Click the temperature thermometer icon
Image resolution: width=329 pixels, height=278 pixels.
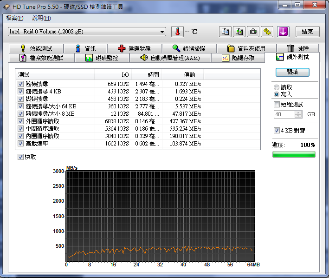coord(178,32)
